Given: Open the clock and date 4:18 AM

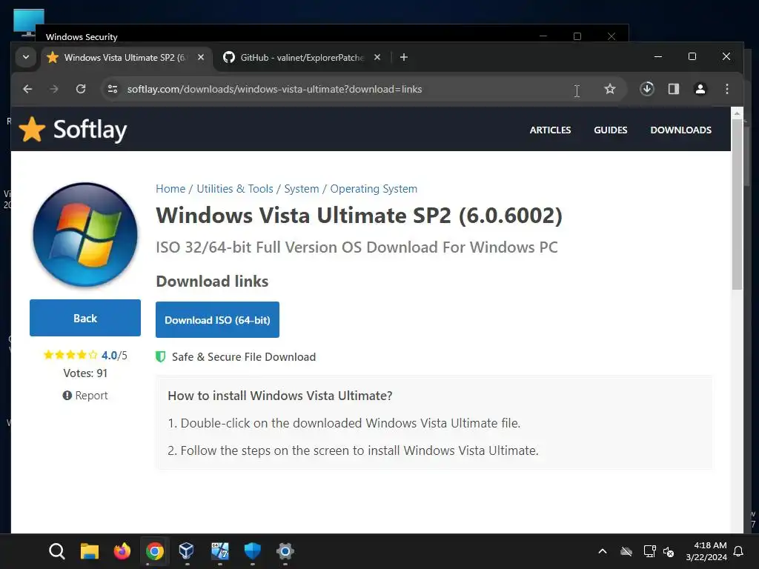Looking at the screenshot, I should (706, 551).
